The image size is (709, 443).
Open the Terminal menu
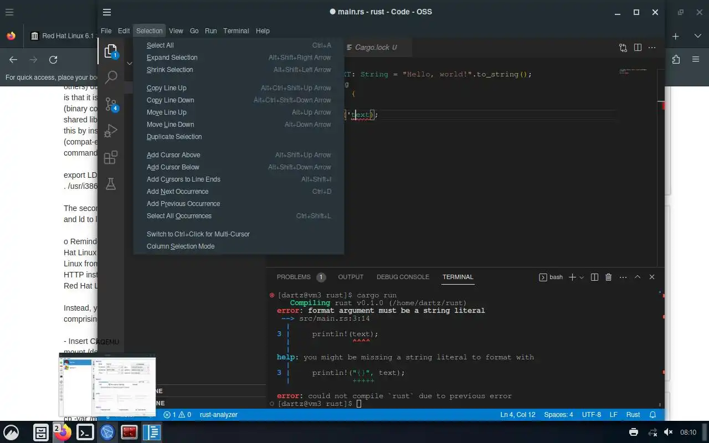click(x=236, y=31)
